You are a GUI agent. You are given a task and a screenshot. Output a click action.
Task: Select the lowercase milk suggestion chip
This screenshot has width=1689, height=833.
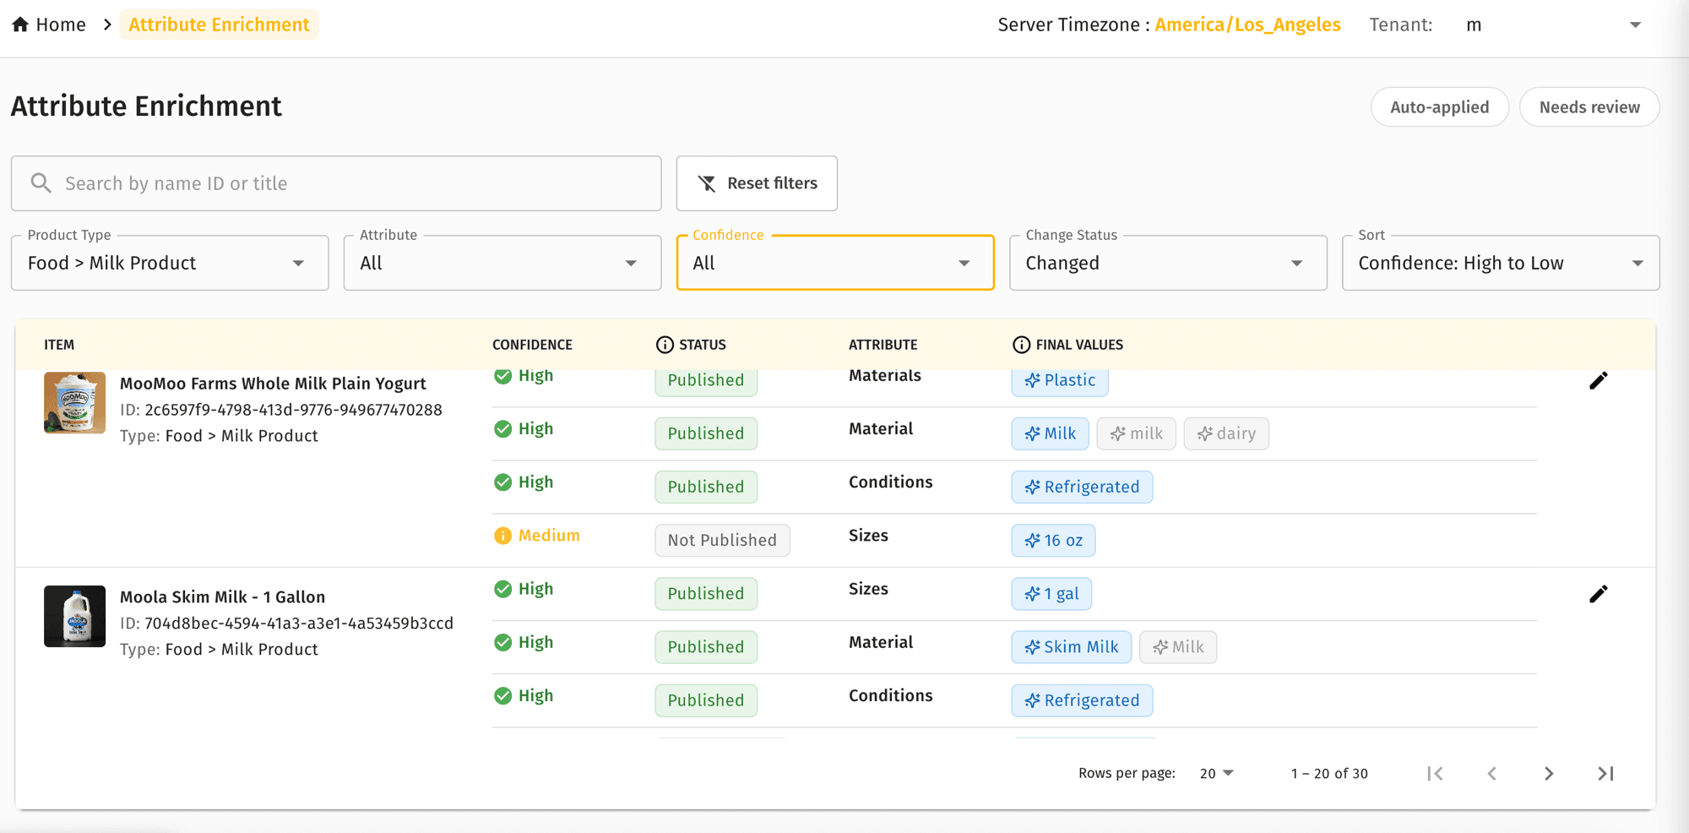pyautogui.click(x=1136, y=433)
